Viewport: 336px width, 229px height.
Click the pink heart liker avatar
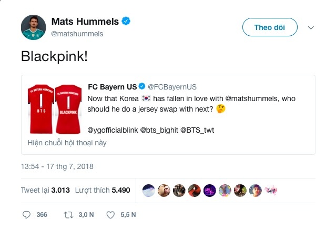point(271,191)
